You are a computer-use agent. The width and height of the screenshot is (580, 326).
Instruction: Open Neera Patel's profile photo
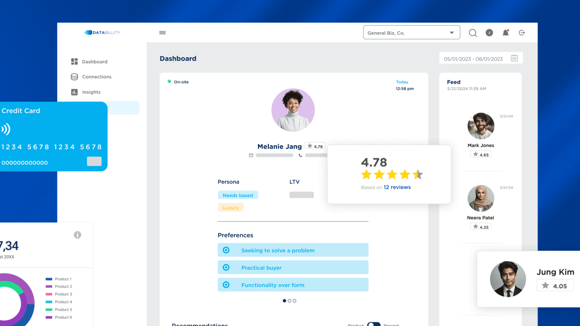[481, 198]
